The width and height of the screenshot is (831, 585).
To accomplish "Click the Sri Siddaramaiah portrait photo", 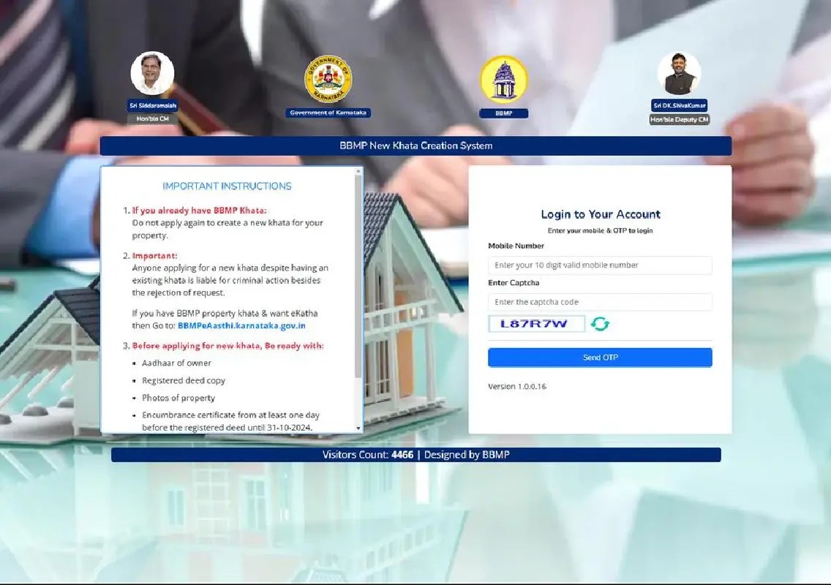I will (x=153, y=73).
